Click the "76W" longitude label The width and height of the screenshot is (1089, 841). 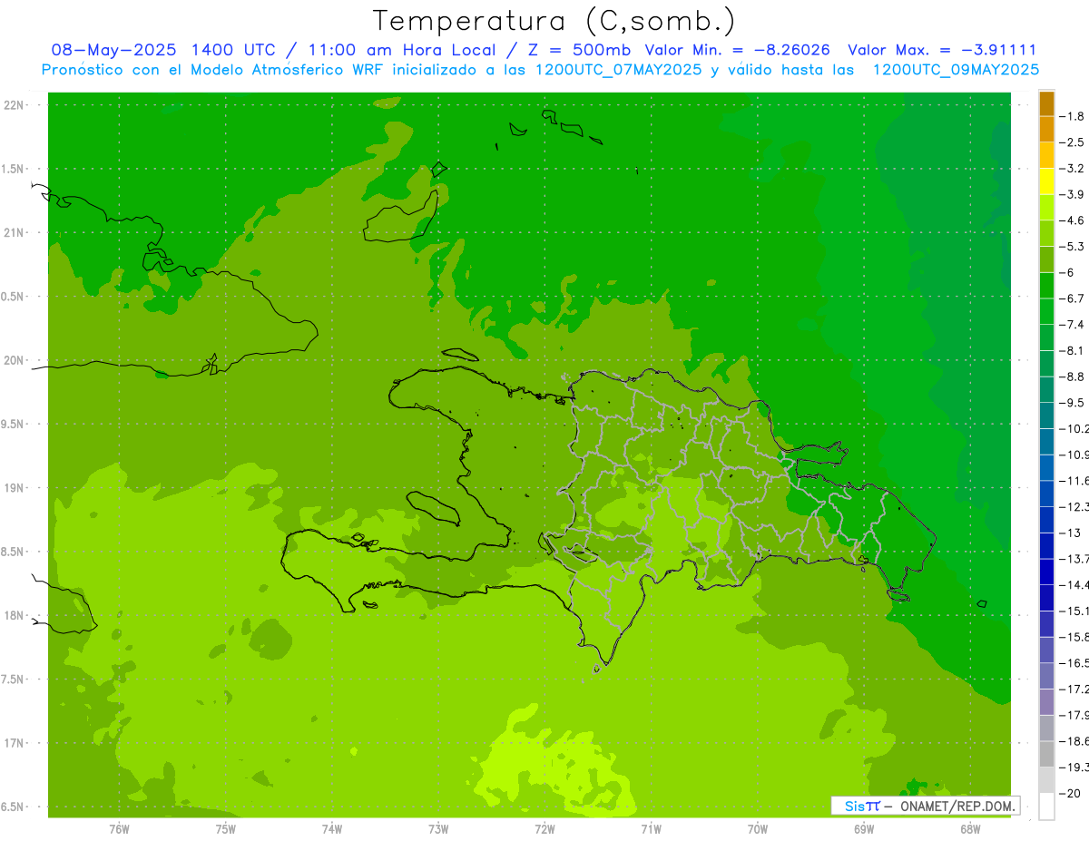point(119,829)
